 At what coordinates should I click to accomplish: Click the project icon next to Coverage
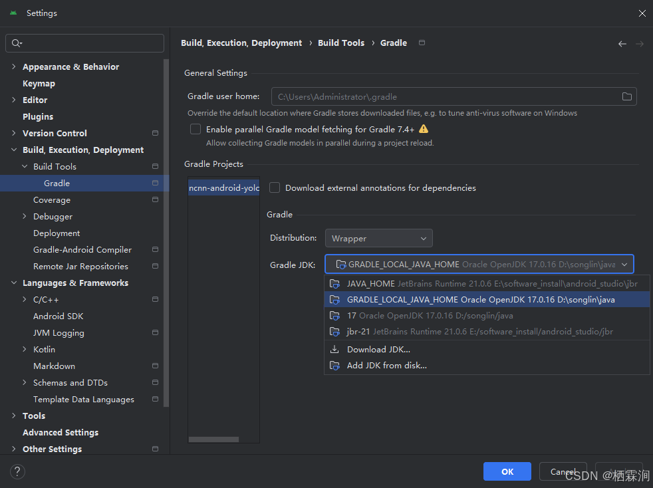pyautogui.click(x=156, y=199)
